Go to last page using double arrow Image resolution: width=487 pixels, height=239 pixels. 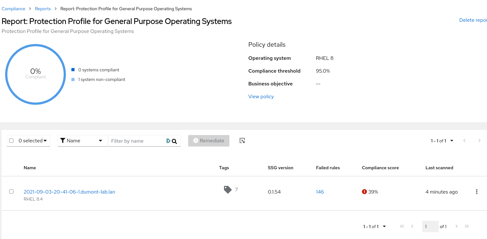tap(467, 227)
